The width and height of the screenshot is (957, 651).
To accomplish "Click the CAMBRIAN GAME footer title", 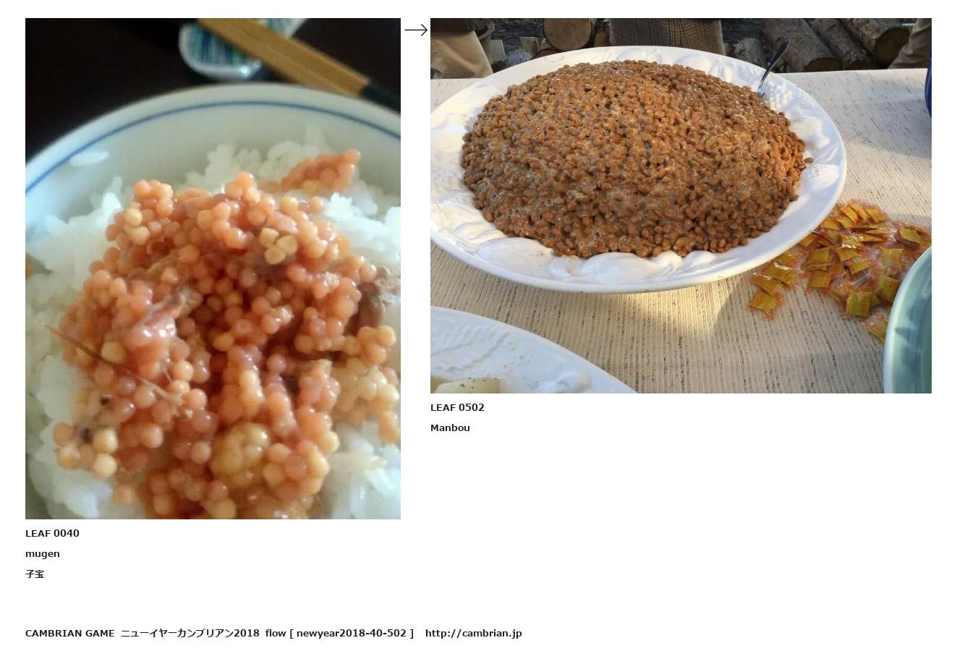I will [69, 633].
